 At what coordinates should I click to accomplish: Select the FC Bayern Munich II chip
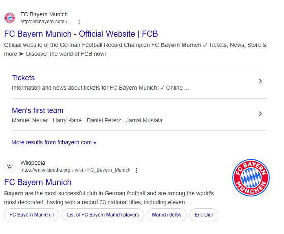click(x=31, y=215)
